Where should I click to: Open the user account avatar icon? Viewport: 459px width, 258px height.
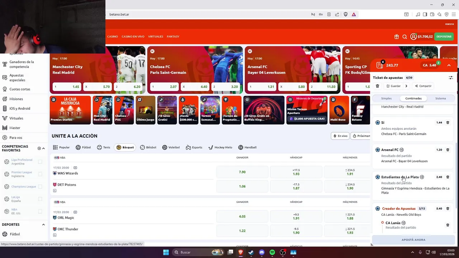click(x=413, y=37)
